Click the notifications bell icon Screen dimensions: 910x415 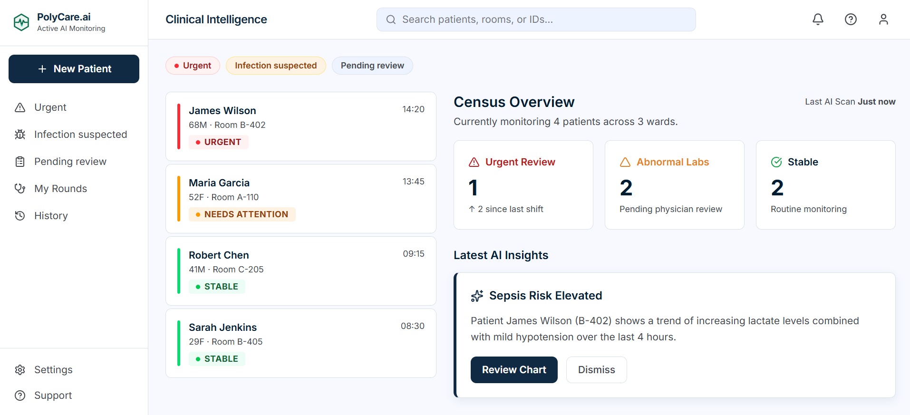(x=818, y=19)
